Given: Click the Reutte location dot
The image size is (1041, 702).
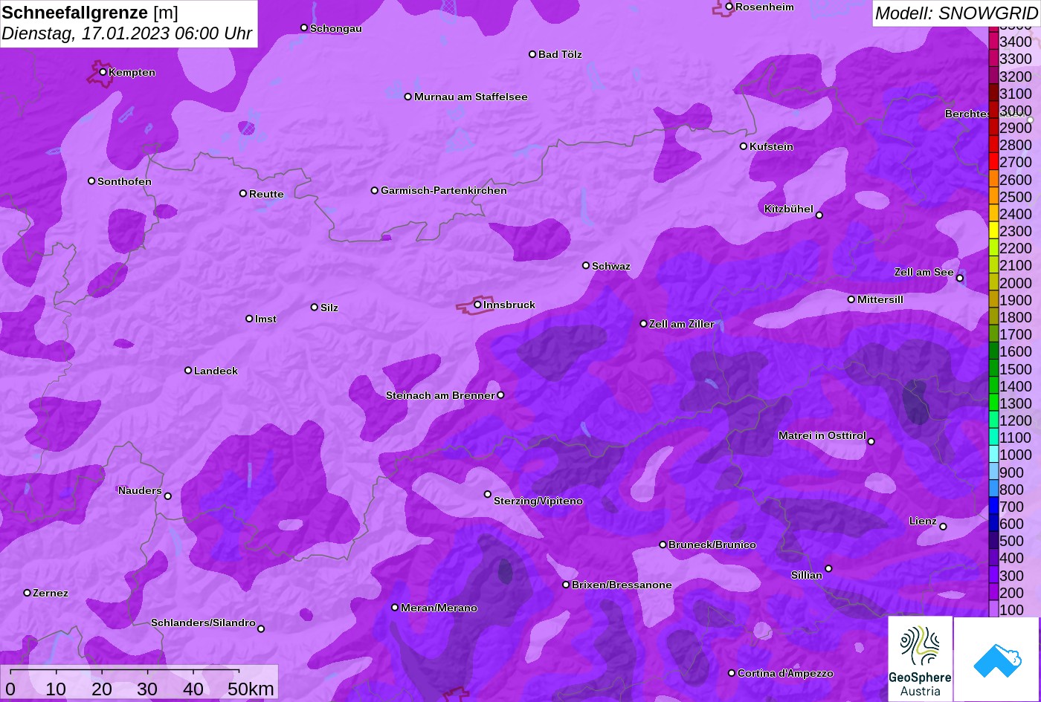Looking at the screenshot, I should [x=242, y=193].
